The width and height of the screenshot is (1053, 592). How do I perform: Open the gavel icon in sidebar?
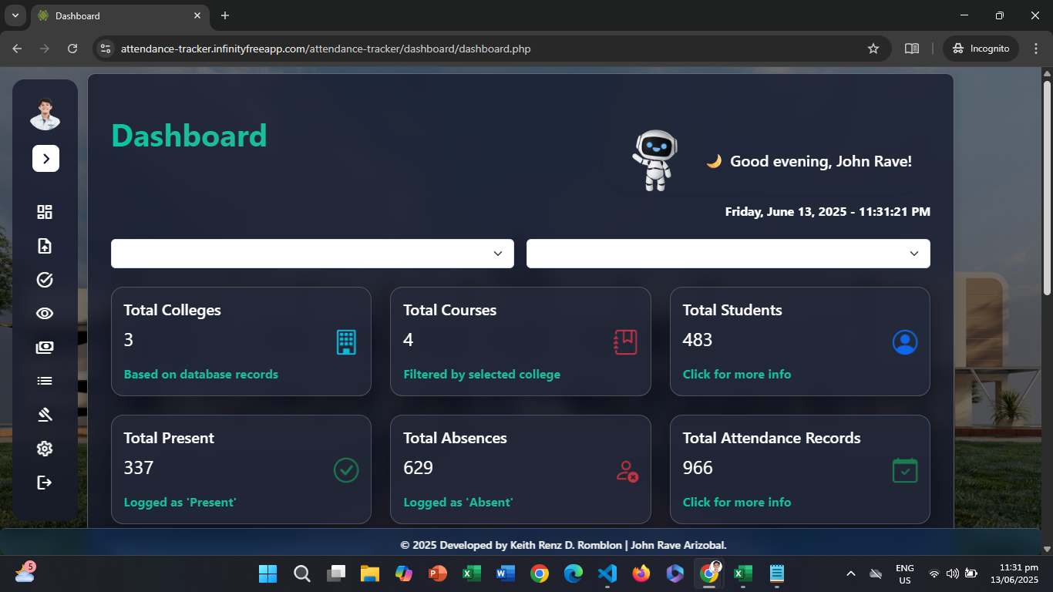pos(45,415)
